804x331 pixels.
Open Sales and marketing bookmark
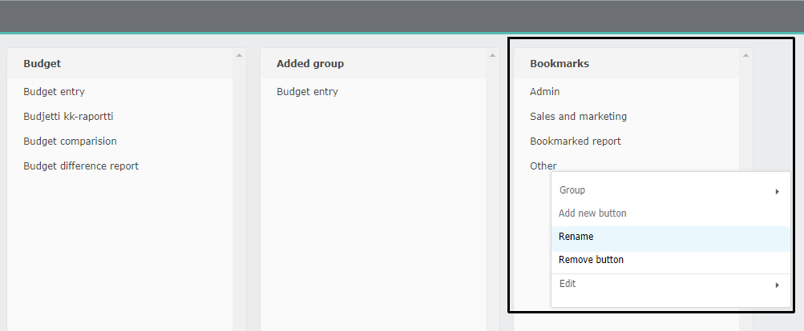(x=579, y=117)
